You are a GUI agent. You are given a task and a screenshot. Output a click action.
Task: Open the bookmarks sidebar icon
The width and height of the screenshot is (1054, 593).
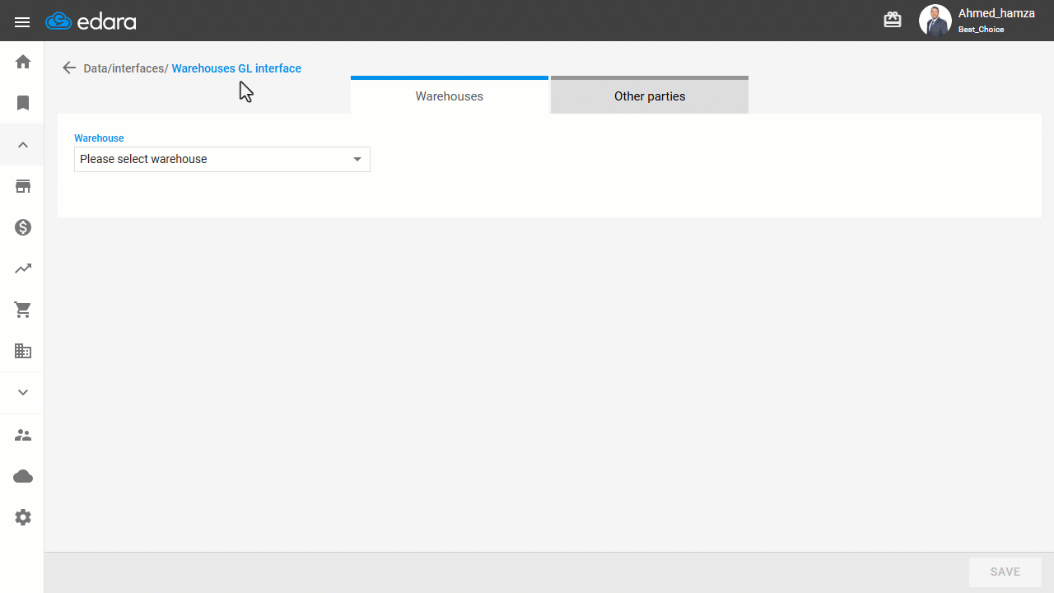click(23, 103)
